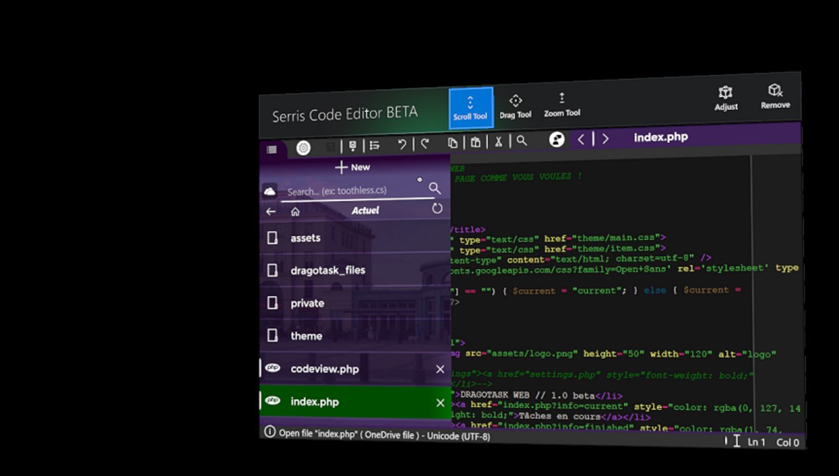The image size is (839, 476).
Task: Click the Col 0 status indicator
Action: (x=787, y=442)
